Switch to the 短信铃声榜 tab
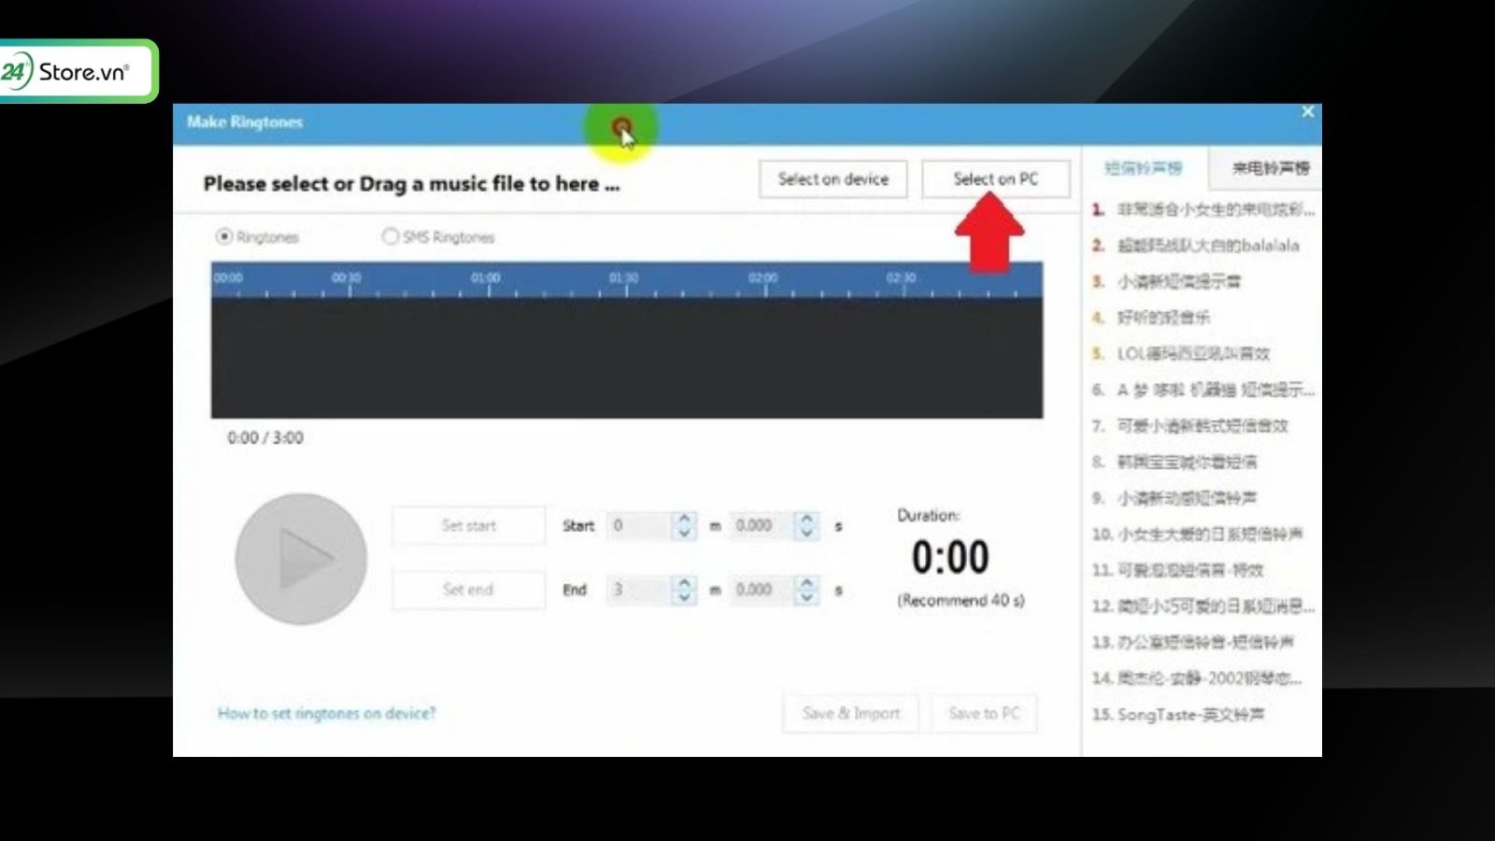 pos(1144,168)
